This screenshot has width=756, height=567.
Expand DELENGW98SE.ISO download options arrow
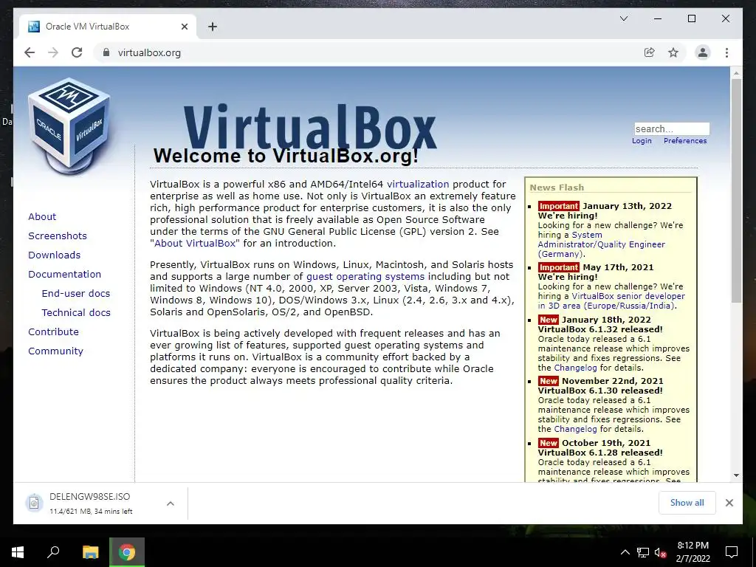pos(171,504)
